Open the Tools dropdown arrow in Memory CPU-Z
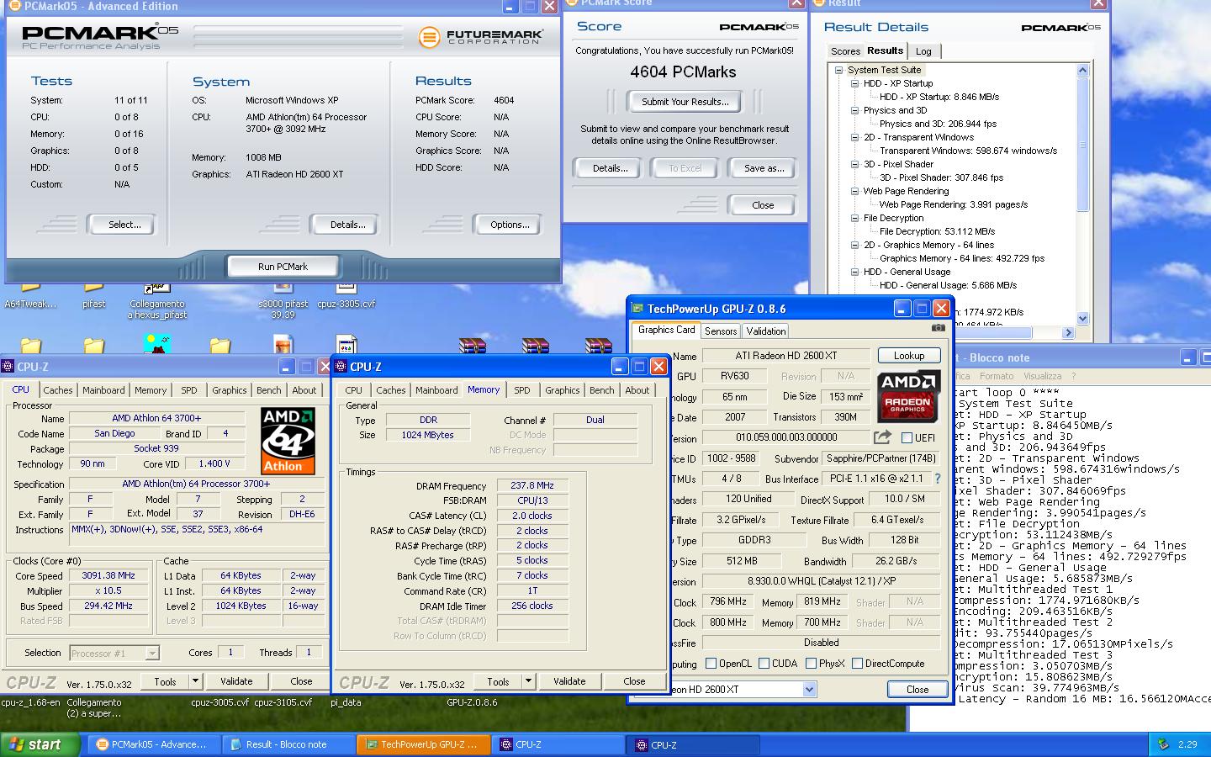The width and height of the screenshot is (1211, 757). (x=529, y=681)
